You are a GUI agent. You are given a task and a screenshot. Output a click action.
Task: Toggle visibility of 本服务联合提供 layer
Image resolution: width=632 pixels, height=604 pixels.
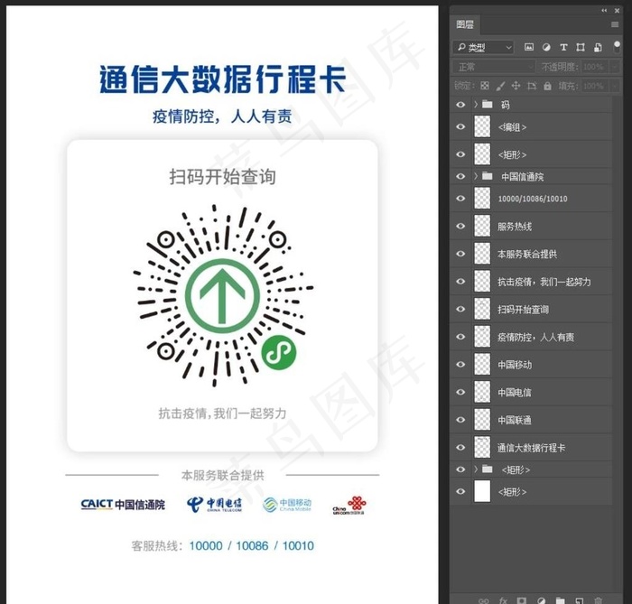coord(460,254)
